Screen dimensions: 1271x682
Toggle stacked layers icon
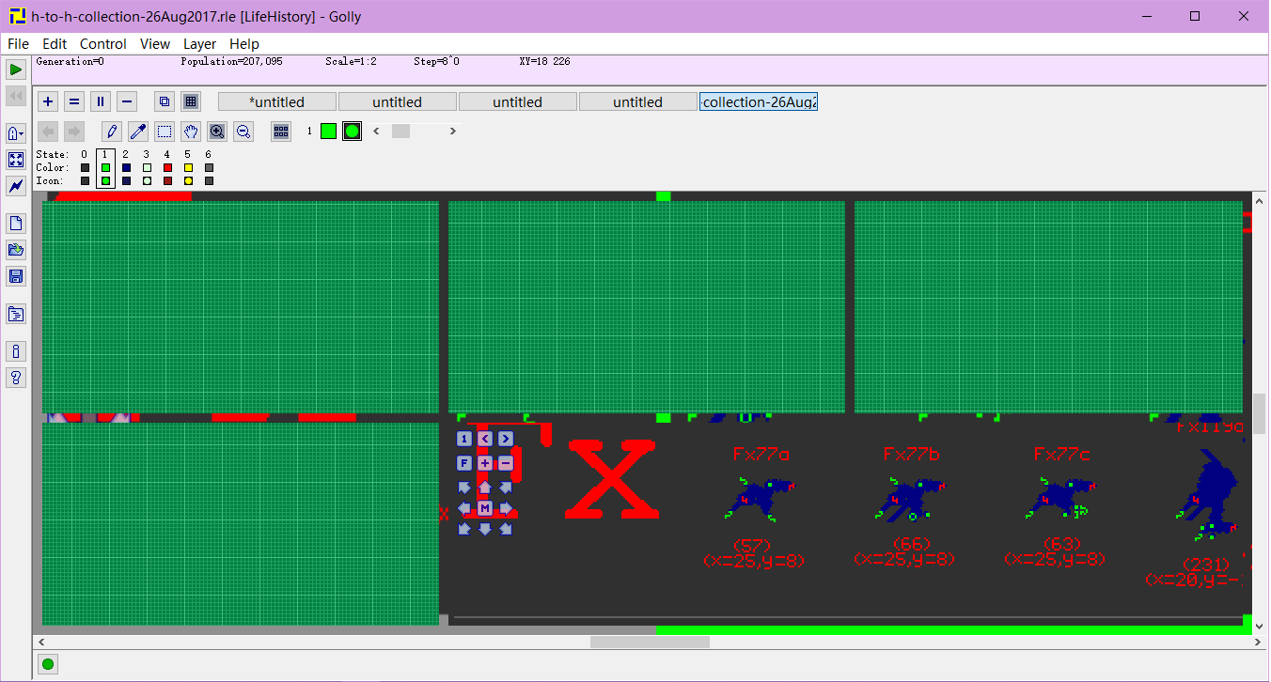click(165, 101)
